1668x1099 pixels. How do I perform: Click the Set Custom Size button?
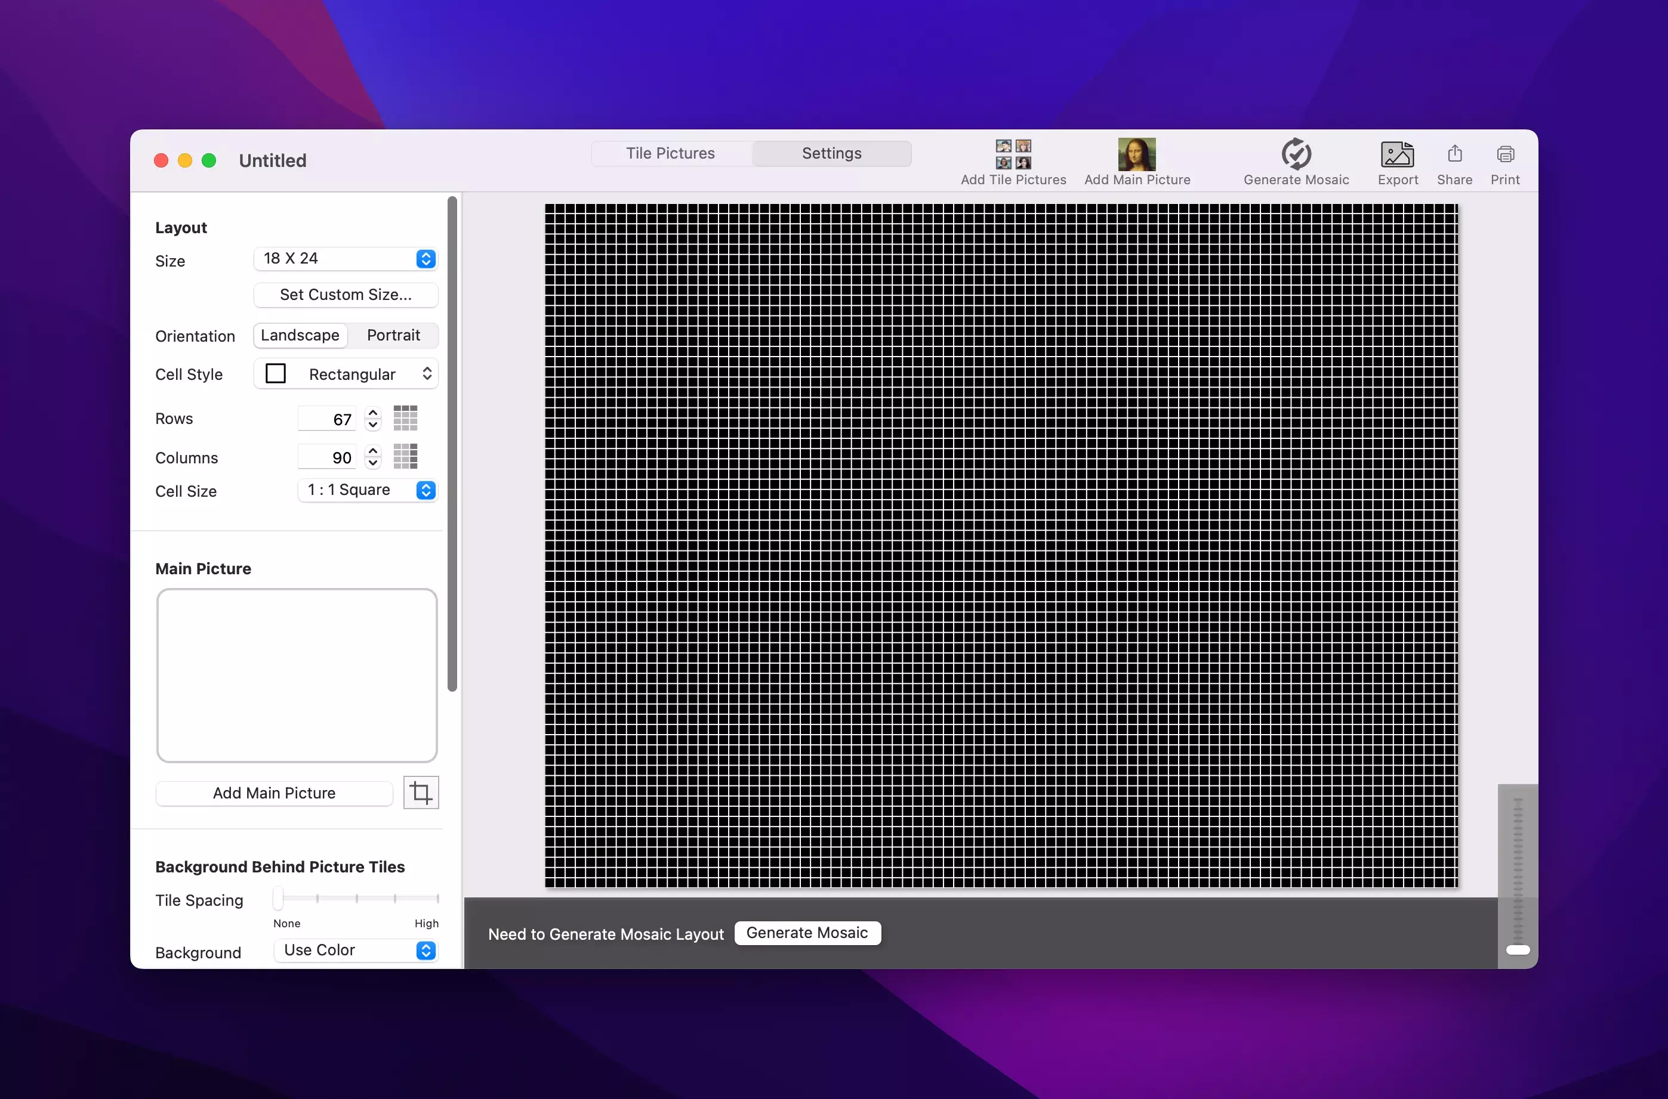[345, 295]
